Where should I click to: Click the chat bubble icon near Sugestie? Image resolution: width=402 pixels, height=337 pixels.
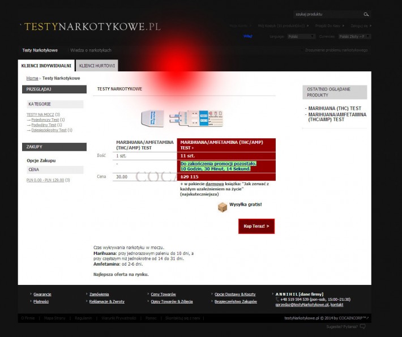coord(363,327)
